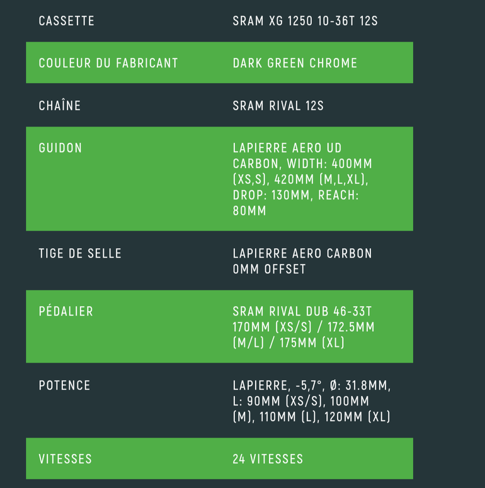Select the LAPIERRE, -5,7° stem value
This screenshot has height=488, width=485.
[x=277, y=385]
